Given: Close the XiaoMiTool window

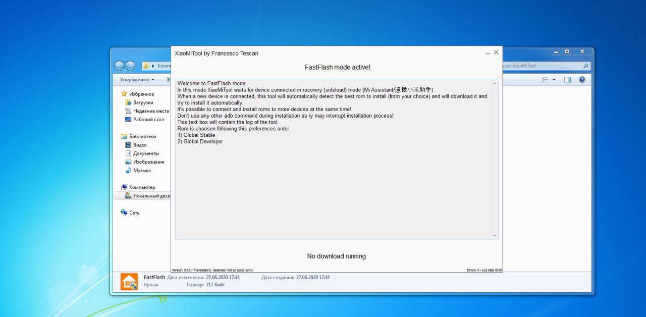Looking at the screenshot, I should (x=496, y=52).
